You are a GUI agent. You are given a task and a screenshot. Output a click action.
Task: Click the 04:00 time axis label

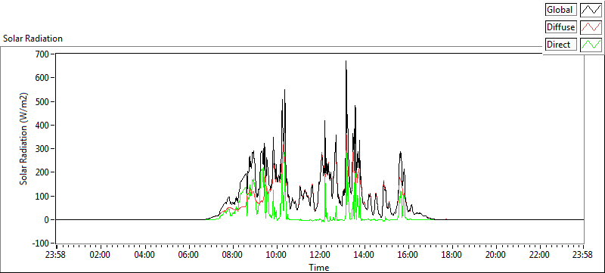(144, 255)
